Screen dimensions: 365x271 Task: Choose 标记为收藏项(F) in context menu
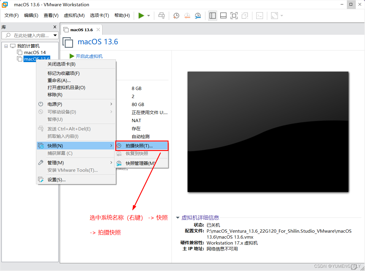tap(76, 73)
